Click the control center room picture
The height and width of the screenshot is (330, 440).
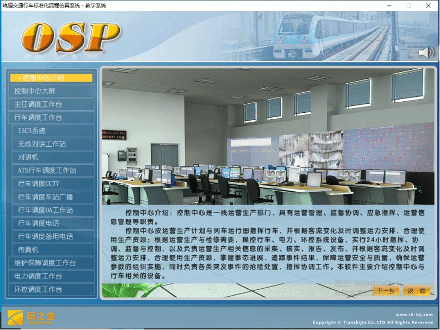coord(268,136)
